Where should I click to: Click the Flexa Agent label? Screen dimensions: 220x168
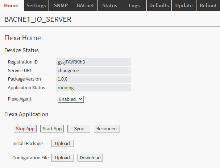point(20,99)
